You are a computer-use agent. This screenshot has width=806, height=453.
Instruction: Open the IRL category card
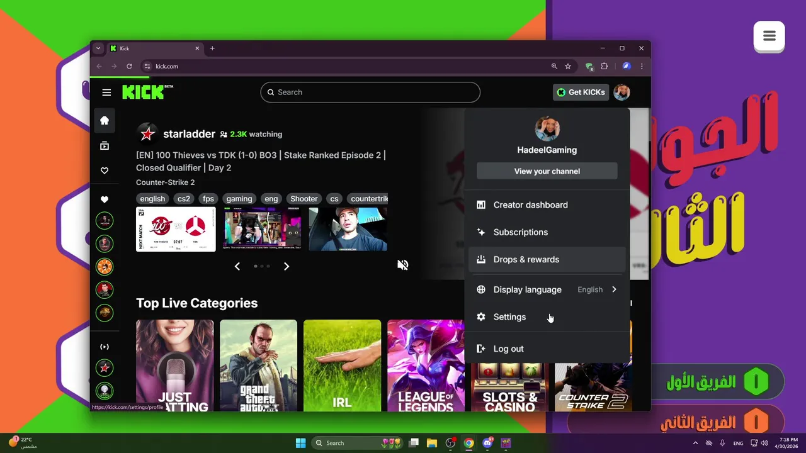pyautogui.click(x=342, y=366)
